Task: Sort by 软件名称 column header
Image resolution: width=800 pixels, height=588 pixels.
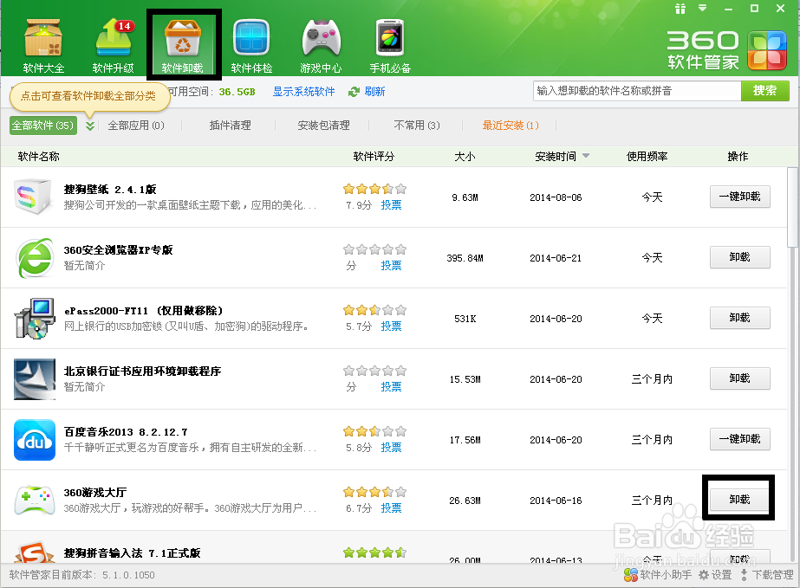Action: 38,157
